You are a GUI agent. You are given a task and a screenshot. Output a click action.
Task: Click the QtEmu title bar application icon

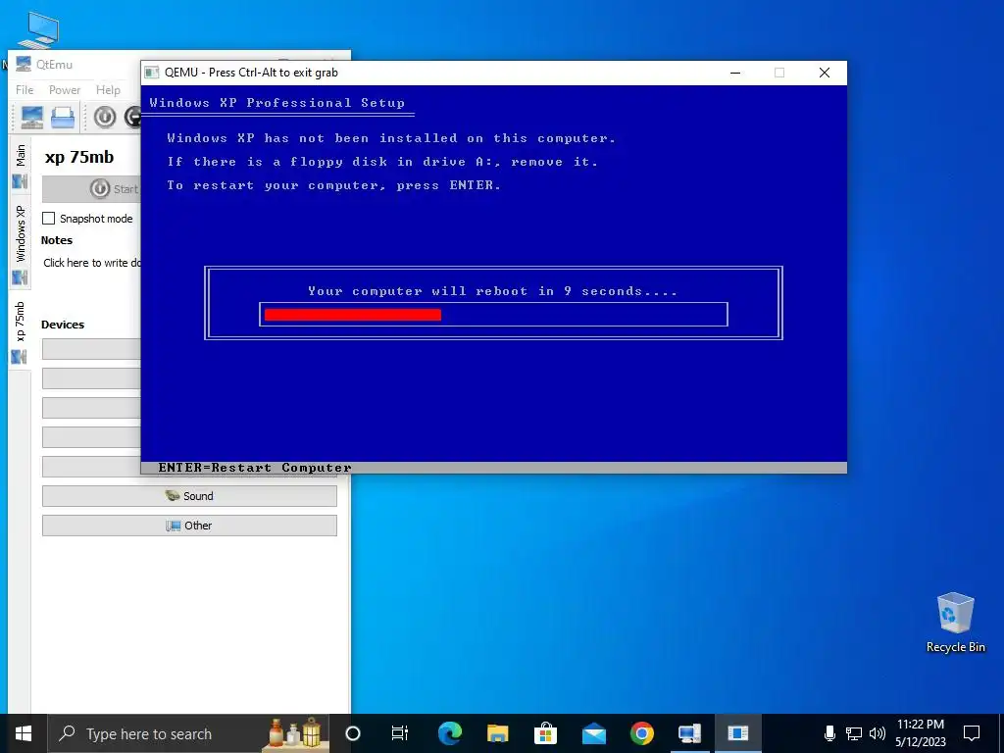point(24,64)
